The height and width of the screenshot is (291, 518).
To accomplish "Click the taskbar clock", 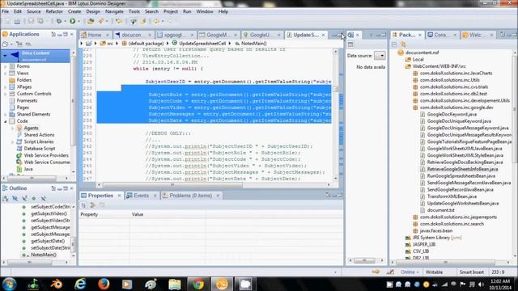I will click(x=500, y=285).
